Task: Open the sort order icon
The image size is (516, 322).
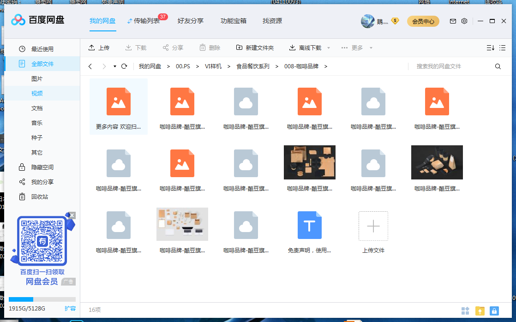Action: click(x=490, y=48)
